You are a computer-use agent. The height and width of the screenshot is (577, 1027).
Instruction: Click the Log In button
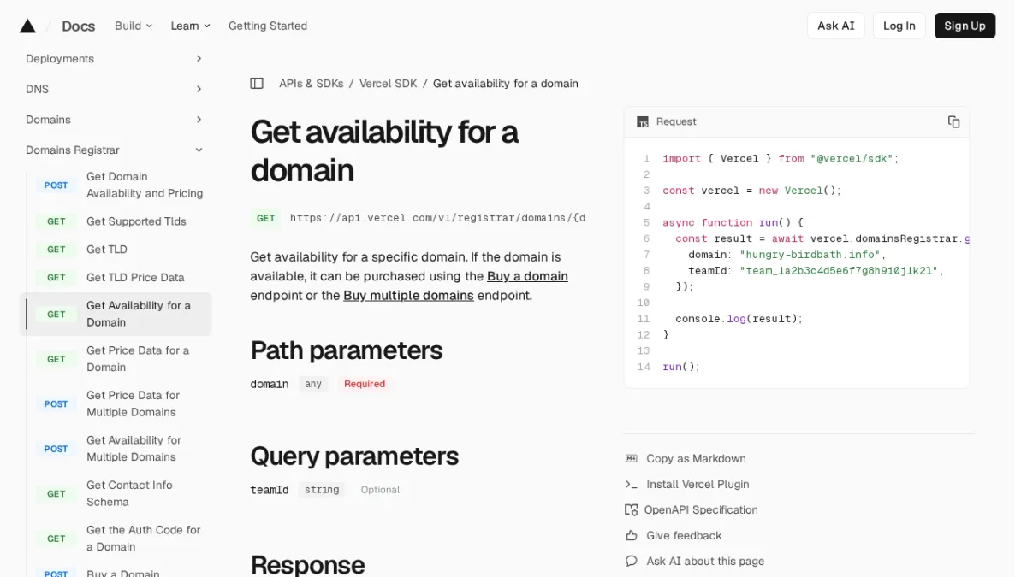click(x=899, y=26)
